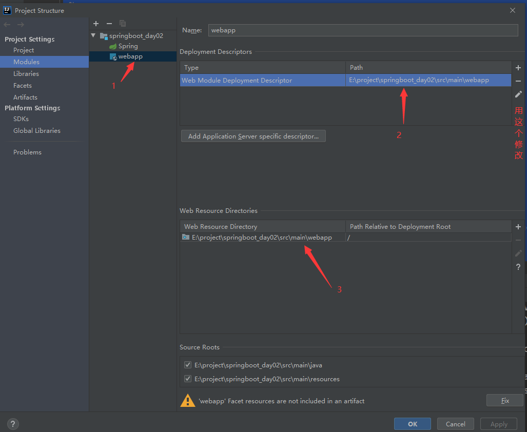527x432 pixels.
Task: Add a deployment descriptor with the plus icon
Action: 518,68
